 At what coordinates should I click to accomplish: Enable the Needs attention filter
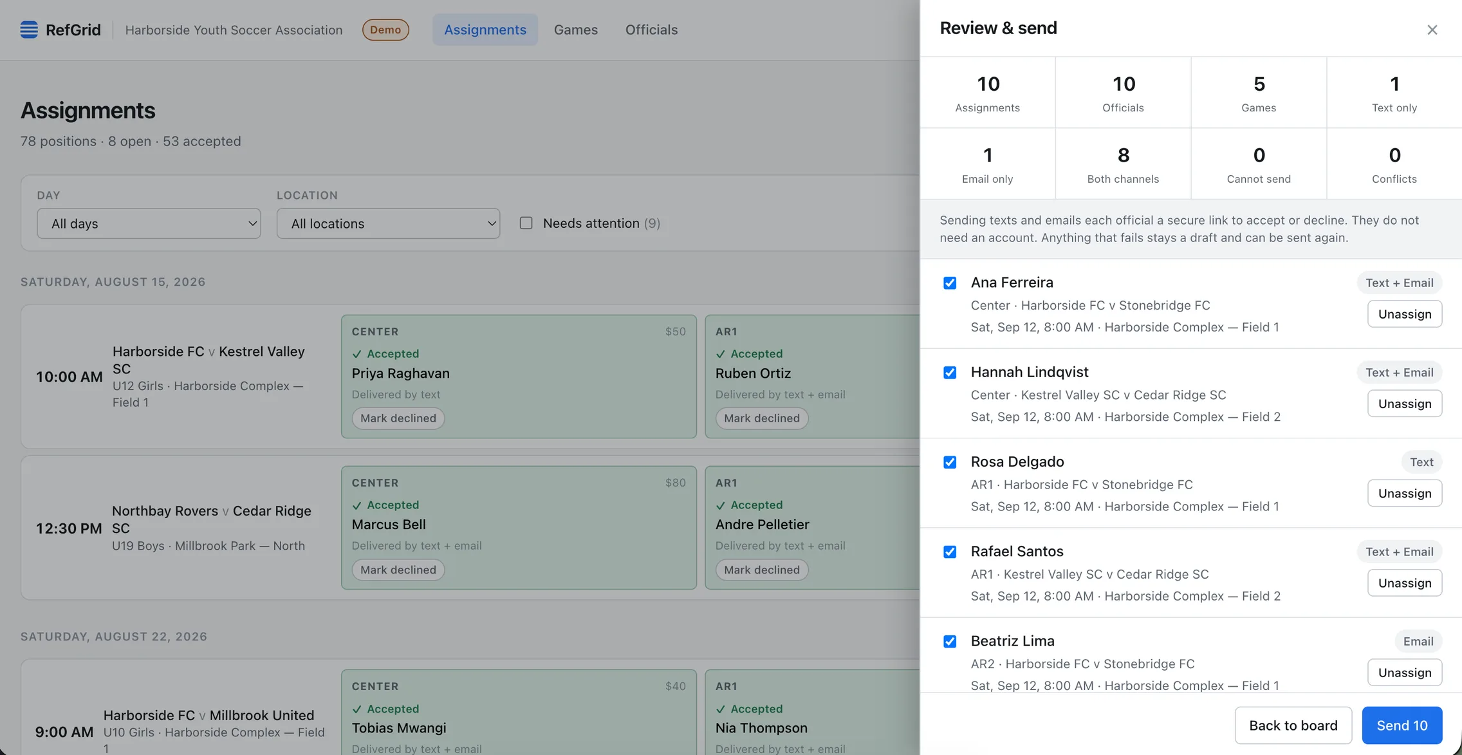click(526, 223)
